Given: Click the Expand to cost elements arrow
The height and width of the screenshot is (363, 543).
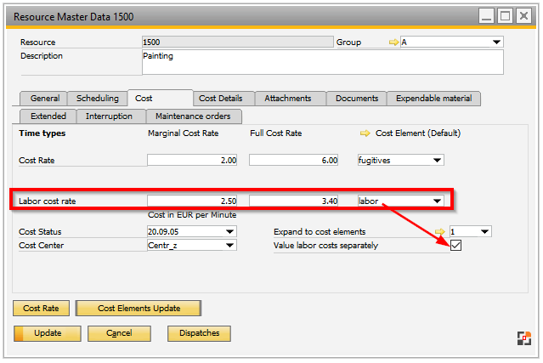Looking at the screenshot, I should coord(440,231).
